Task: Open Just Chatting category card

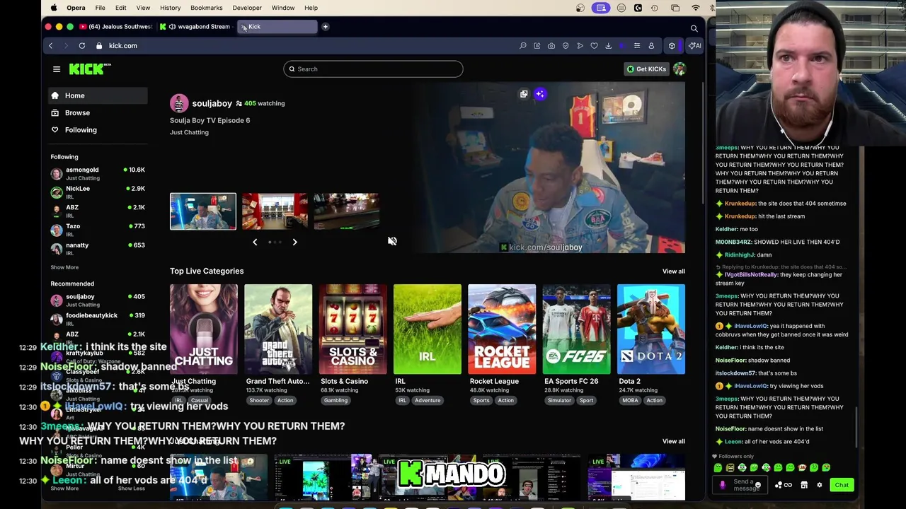Action: click(204, 329)
